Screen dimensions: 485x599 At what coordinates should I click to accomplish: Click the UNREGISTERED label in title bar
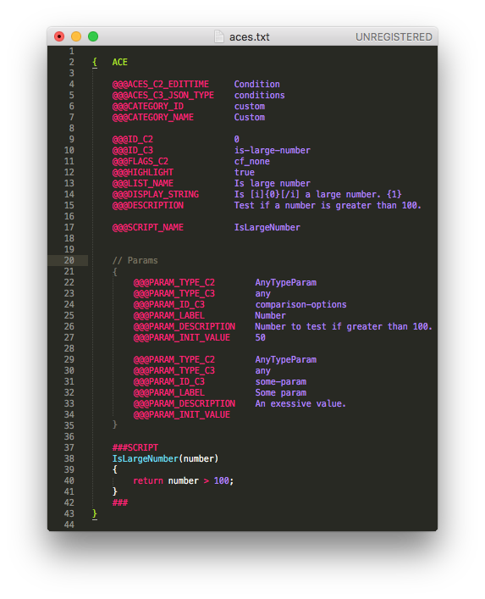pyautogui.click(x=394, y=37)
